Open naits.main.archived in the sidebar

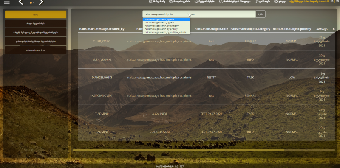36,50
